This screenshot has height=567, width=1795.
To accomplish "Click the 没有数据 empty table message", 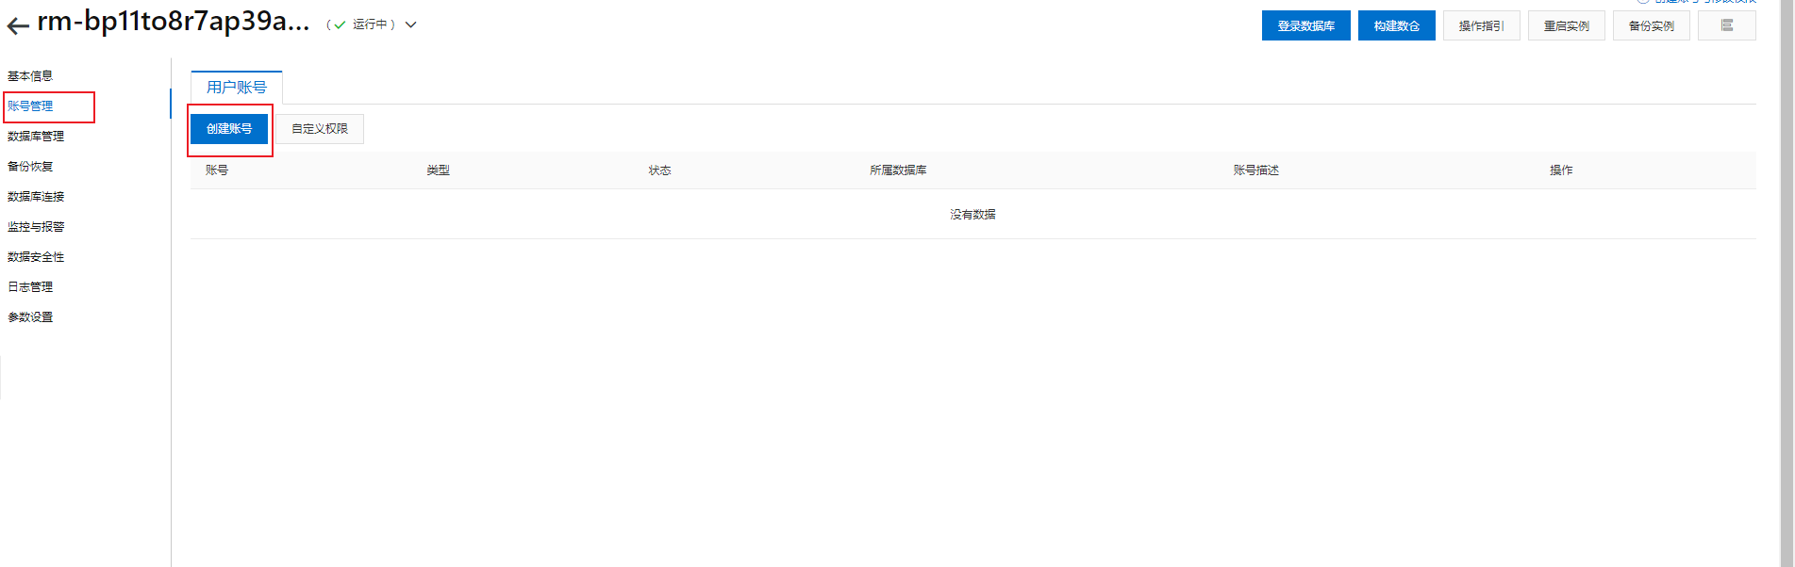I will (972, 215).
